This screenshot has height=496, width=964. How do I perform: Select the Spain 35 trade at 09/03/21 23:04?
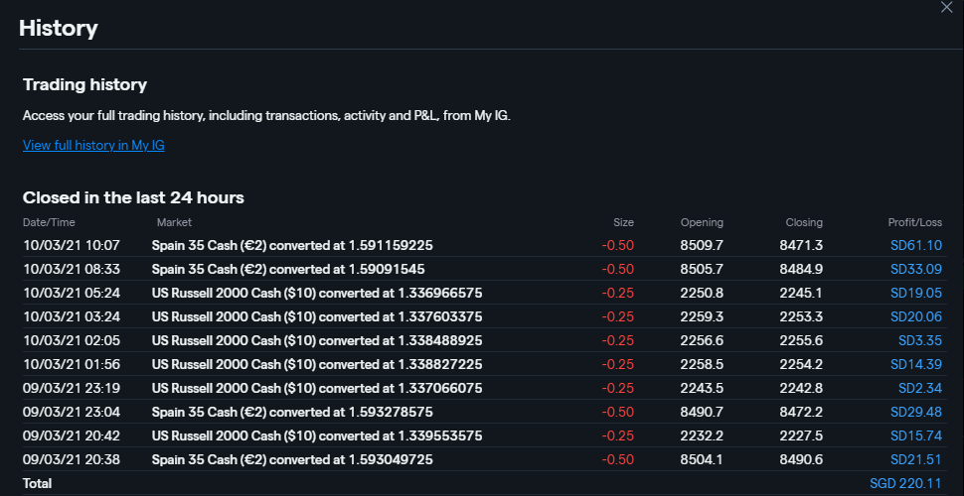point(291,412)
